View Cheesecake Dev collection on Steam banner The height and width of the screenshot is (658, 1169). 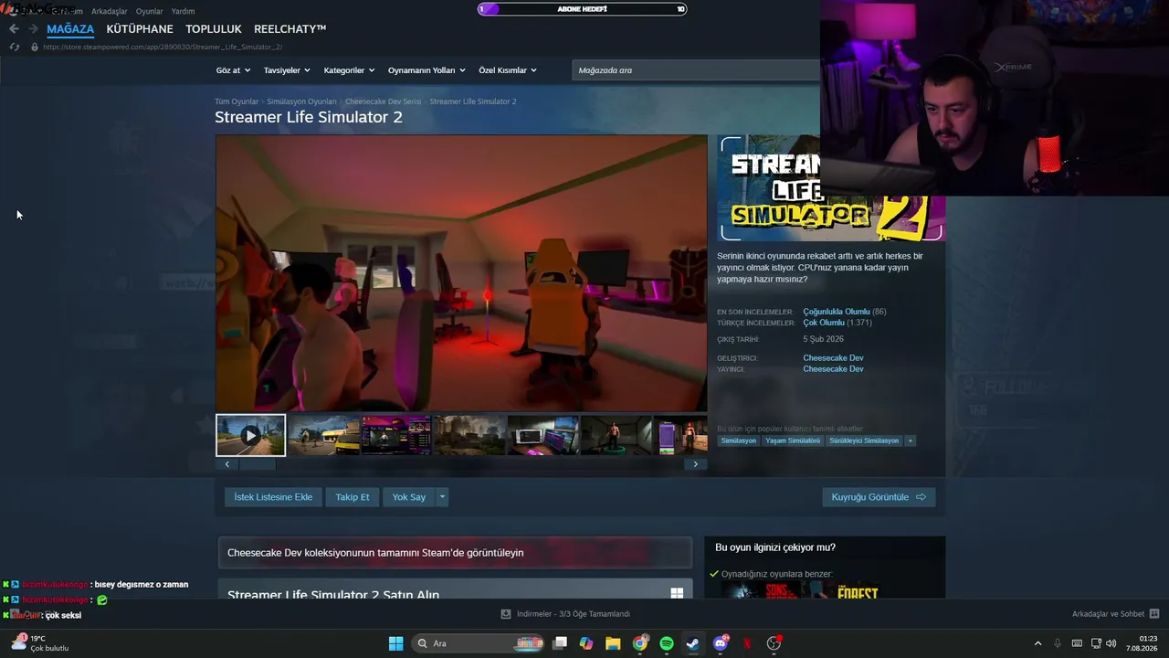click(x=455, y=553)
